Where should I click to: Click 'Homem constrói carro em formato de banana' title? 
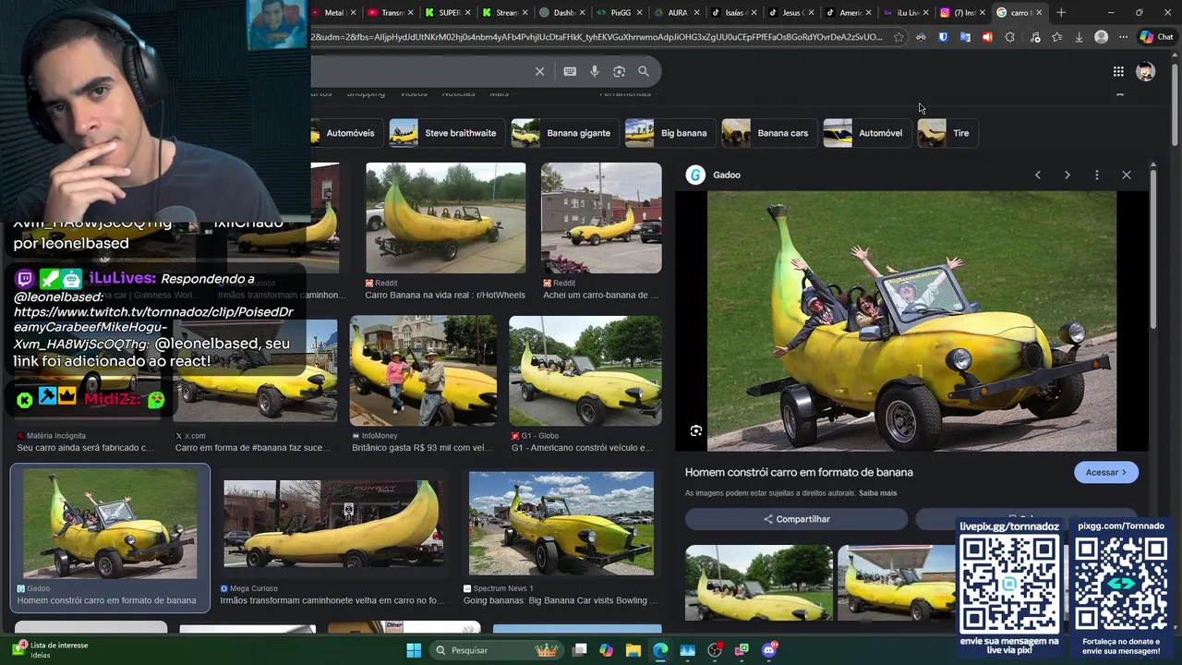799,472
